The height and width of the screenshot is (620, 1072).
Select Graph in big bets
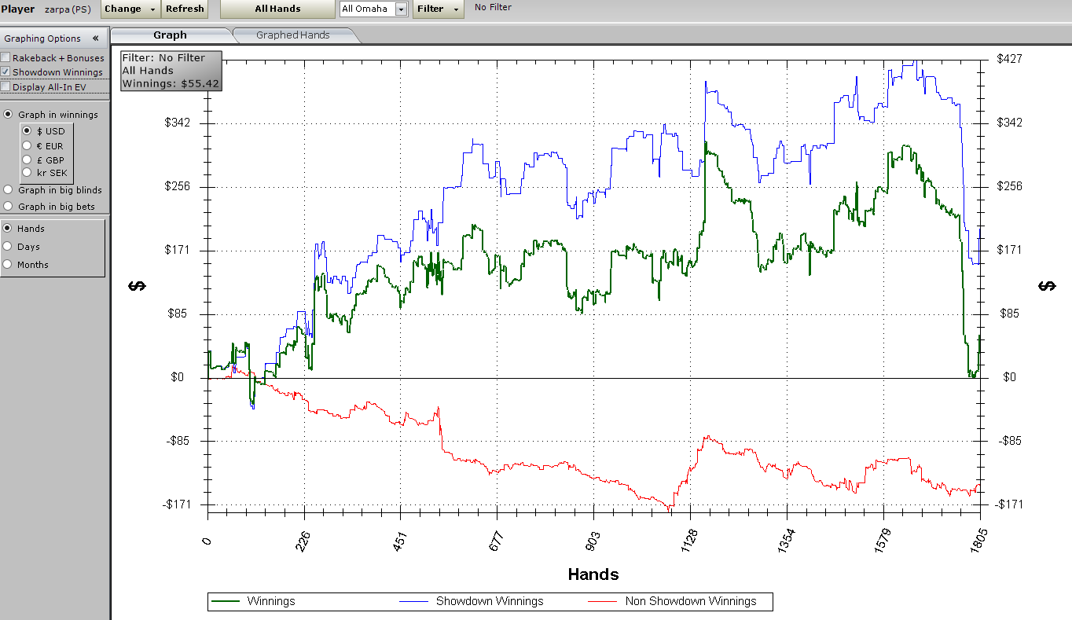[9, 207]
